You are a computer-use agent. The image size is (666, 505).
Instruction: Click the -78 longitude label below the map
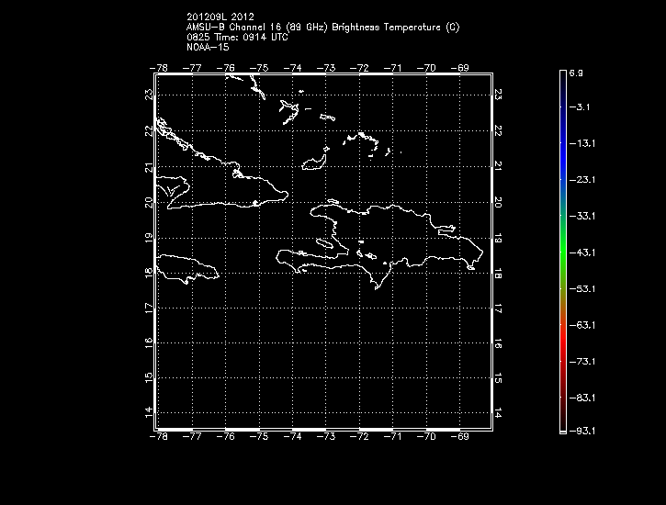(x=159, y=436)
